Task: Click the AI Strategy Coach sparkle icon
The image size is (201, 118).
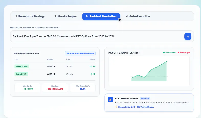Action: (110, 100)
